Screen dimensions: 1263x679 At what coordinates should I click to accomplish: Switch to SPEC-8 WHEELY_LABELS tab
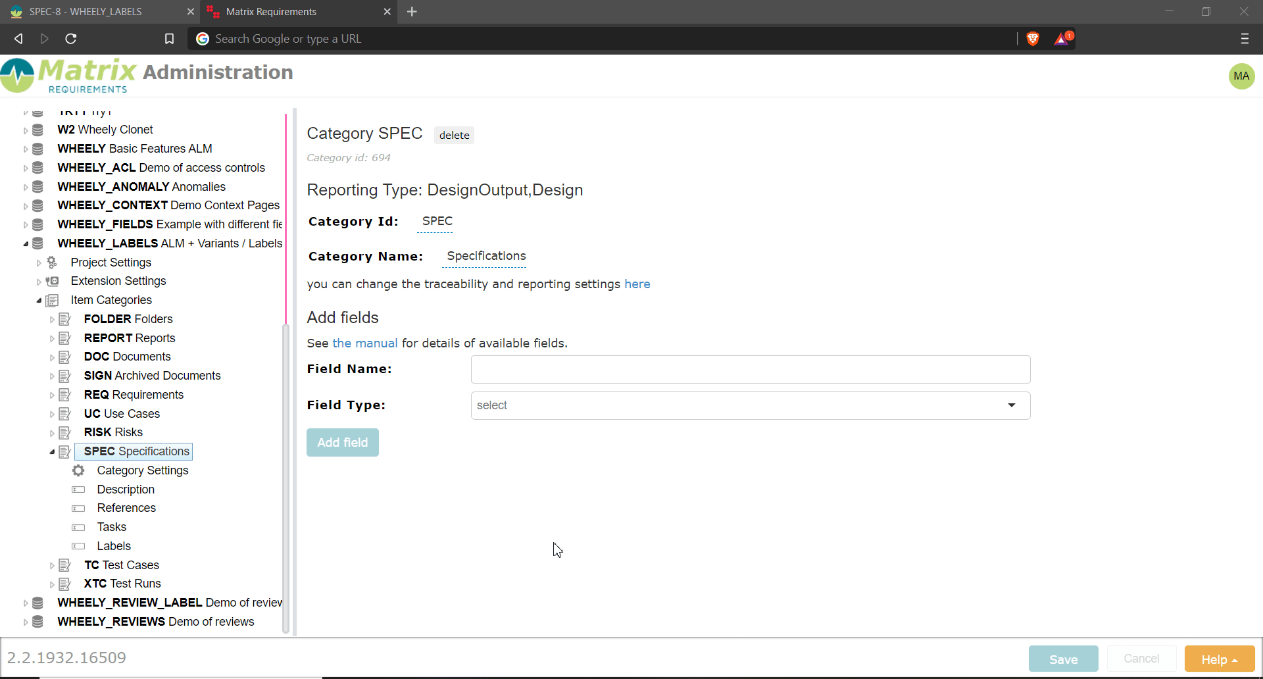point(99,12)
